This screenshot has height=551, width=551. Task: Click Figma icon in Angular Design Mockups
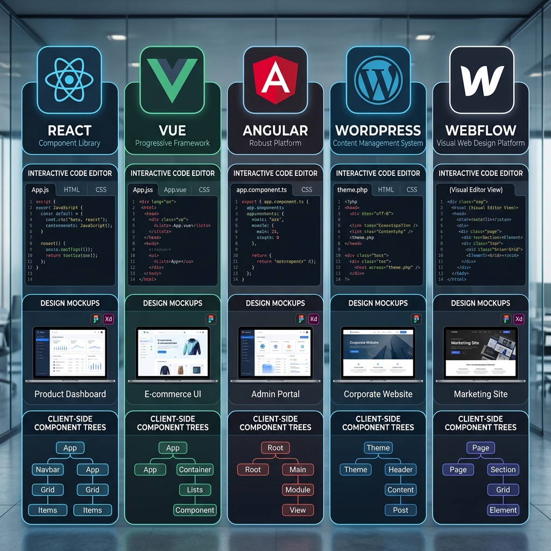click(x=301, y=319)
